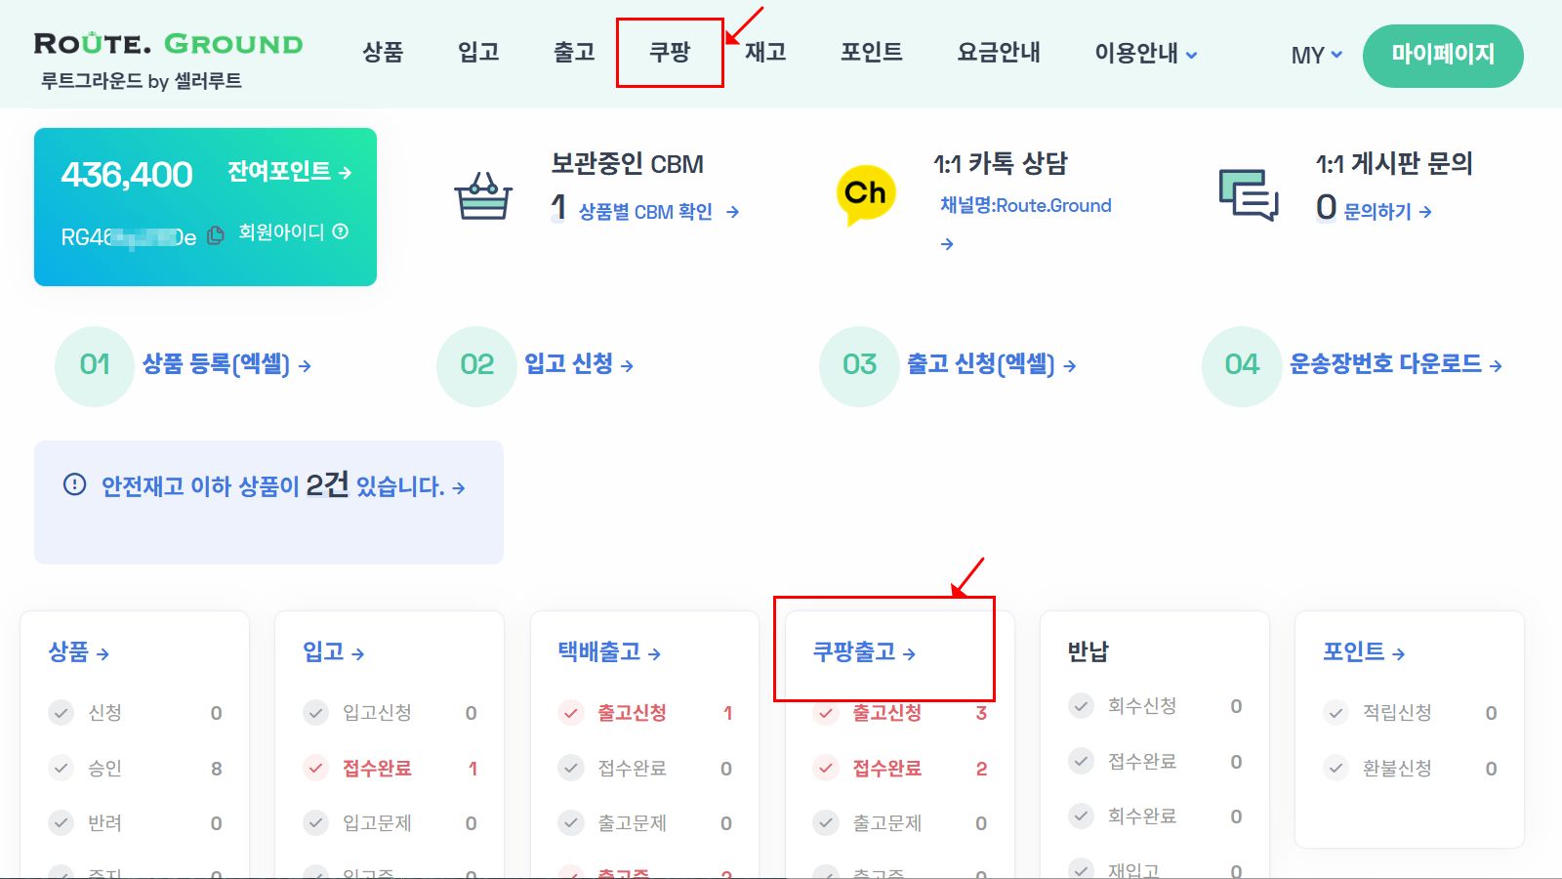Click the shopping basket CBM icon
The image size is (1562, 879).
point(484,193)
